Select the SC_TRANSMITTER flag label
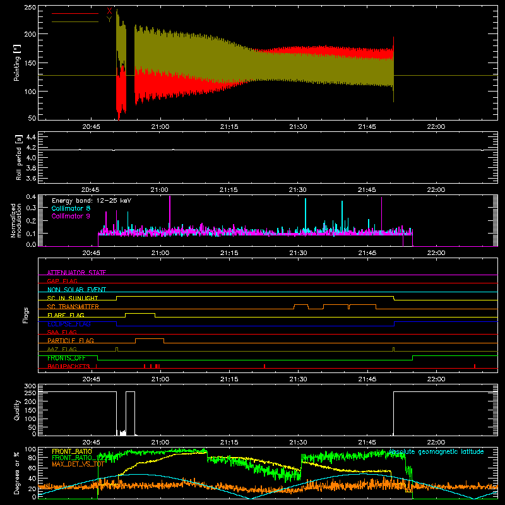This screenshot has width=505, height=505. pyautogui.click(x=73, y=306)
